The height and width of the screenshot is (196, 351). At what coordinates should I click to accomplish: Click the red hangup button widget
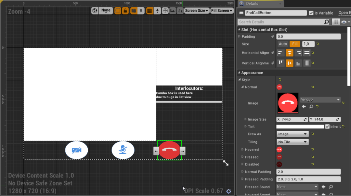pyautogui.click(x=169, y=150)
